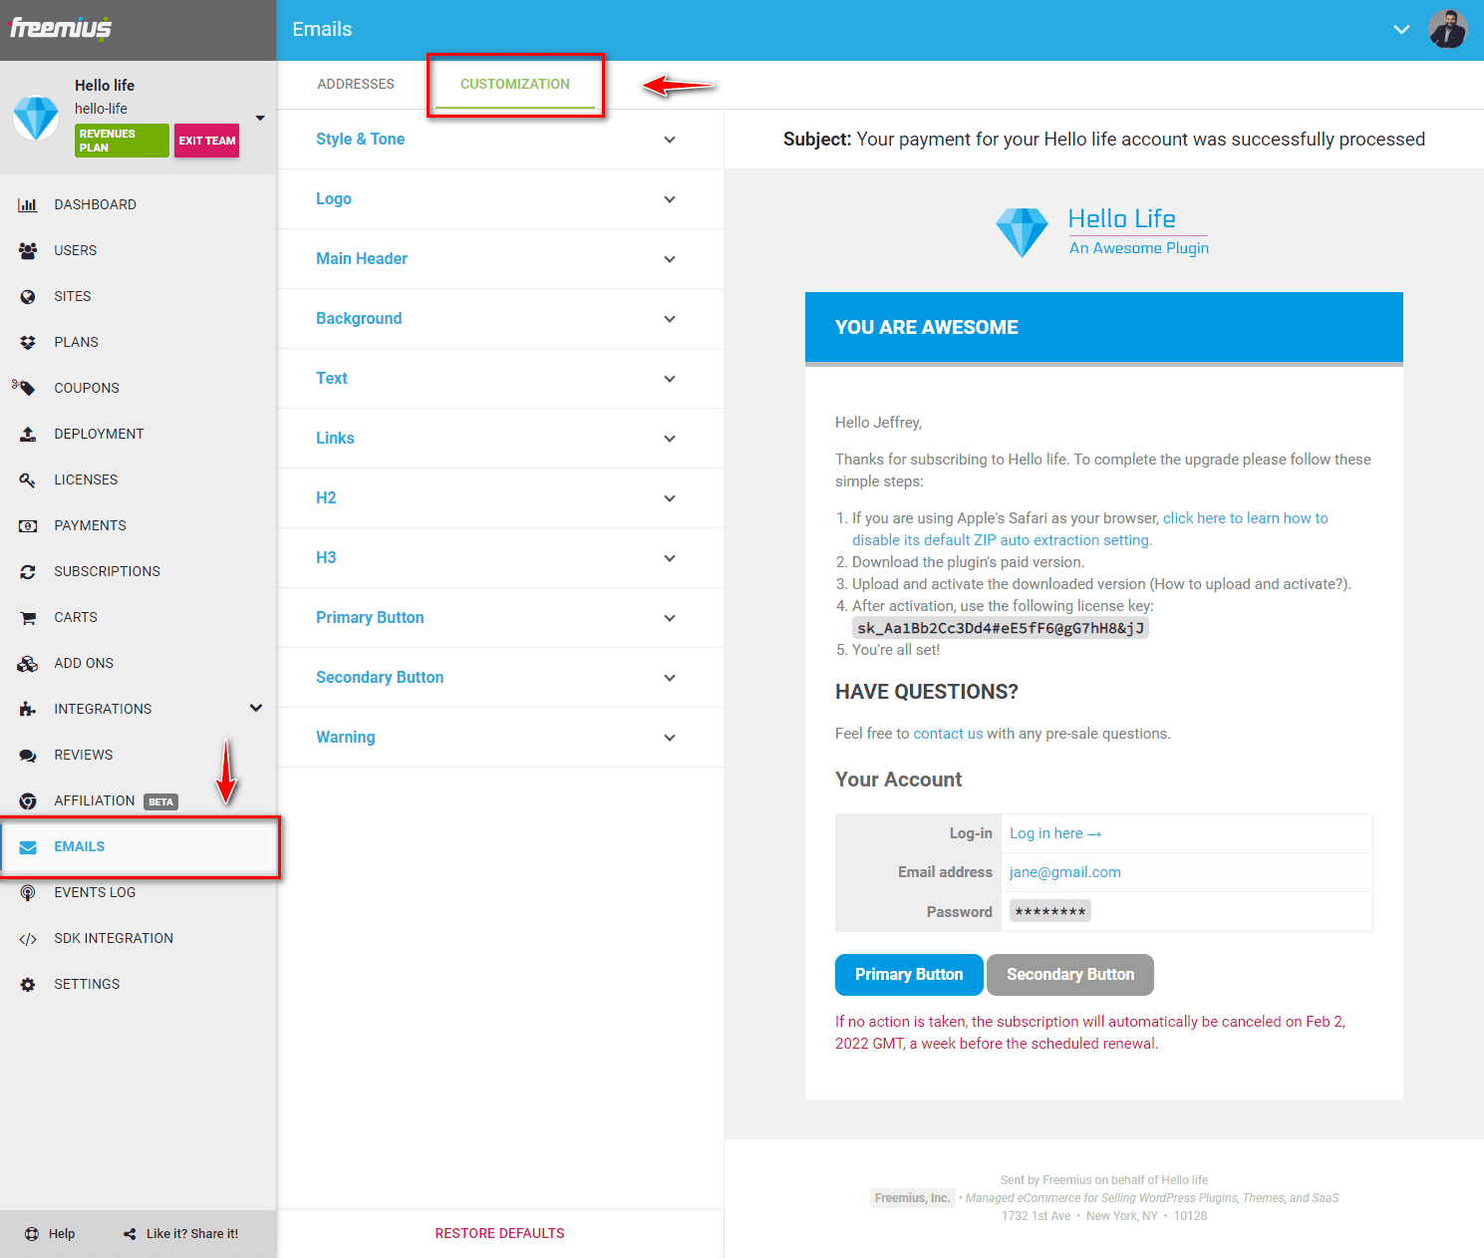The image size is (1484, 1258).
Task: Follow the 'contact us' link
Action: coord(948,734)
